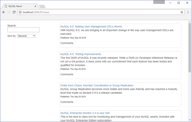
Task: Open site info icon beside localhost URL
Action: [x=20, y=12]
